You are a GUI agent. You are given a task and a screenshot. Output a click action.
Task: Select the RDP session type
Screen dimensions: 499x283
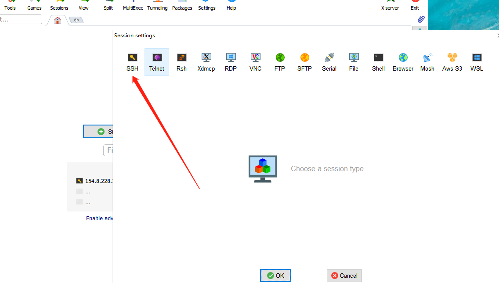tap(231, 62)
